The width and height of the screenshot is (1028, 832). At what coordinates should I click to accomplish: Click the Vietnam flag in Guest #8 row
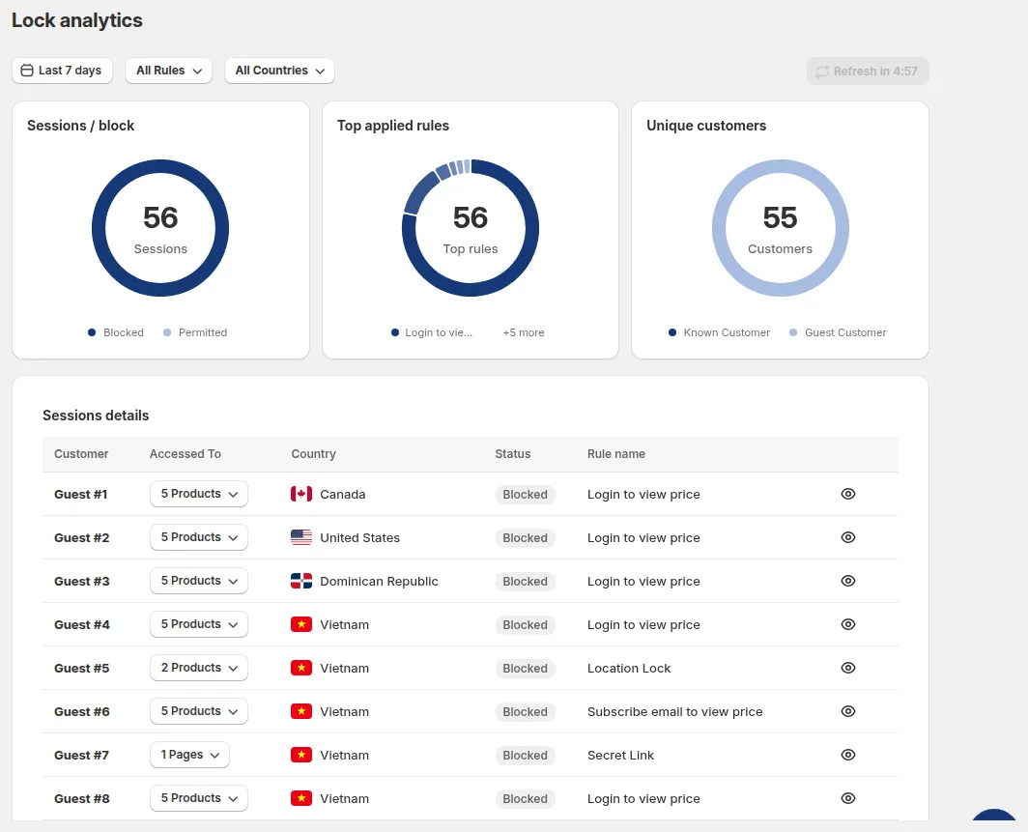(301, 798)
